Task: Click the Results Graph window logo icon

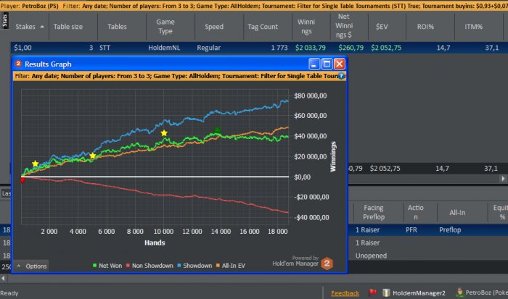Action: pos(18,64)
